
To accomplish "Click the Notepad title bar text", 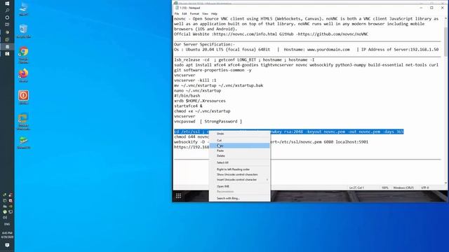I will pos(190,8).
